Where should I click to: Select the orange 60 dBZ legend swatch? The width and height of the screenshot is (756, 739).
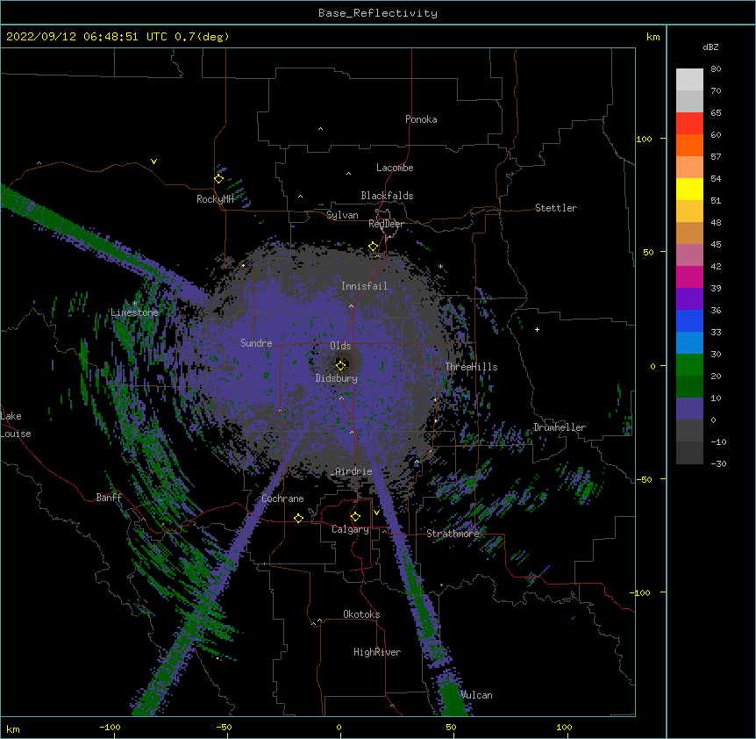pos(689,145)
